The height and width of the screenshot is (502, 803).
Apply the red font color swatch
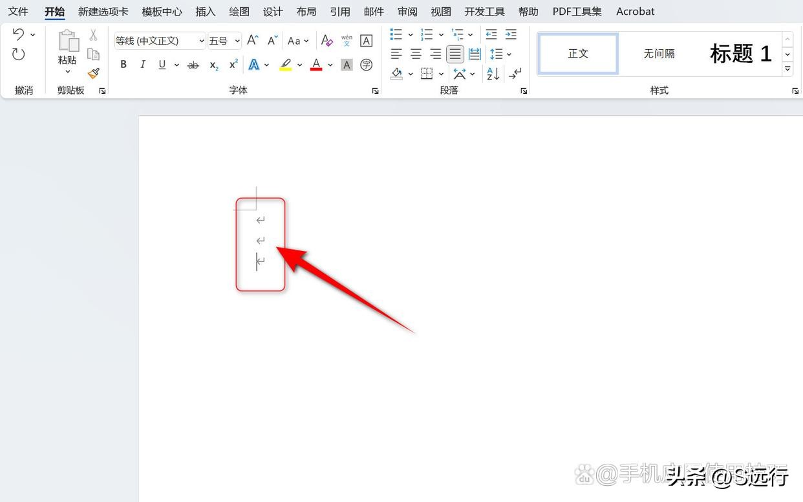click(x=316, y=65)
